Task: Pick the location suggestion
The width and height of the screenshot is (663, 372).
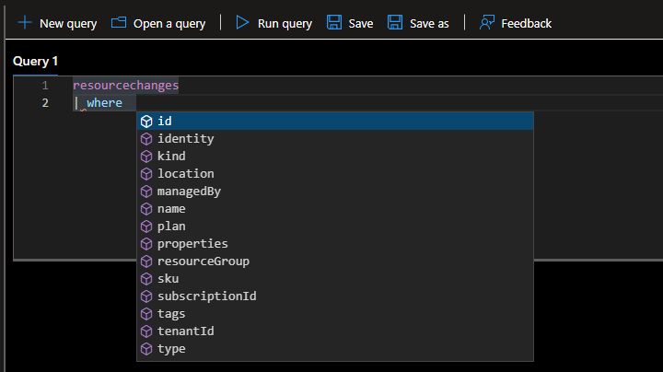Action: [185, 174]
